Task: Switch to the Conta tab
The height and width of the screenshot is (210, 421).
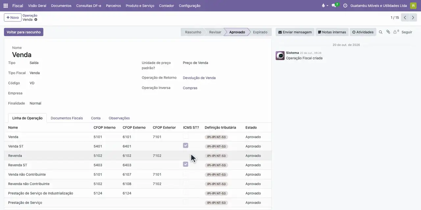Action: click(x=96, y=118)
